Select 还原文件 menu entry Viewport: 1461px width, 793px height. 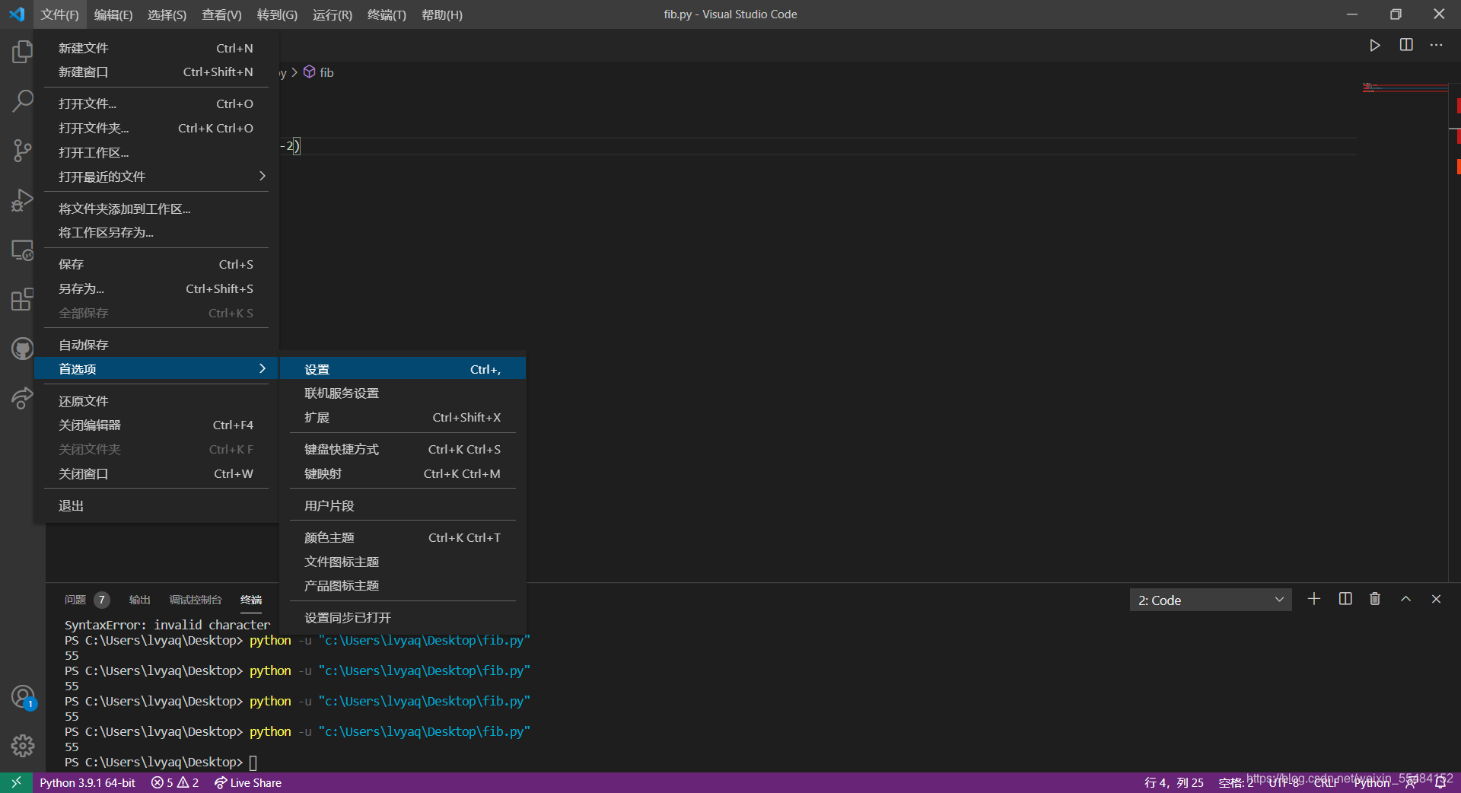tap(156, 401)
